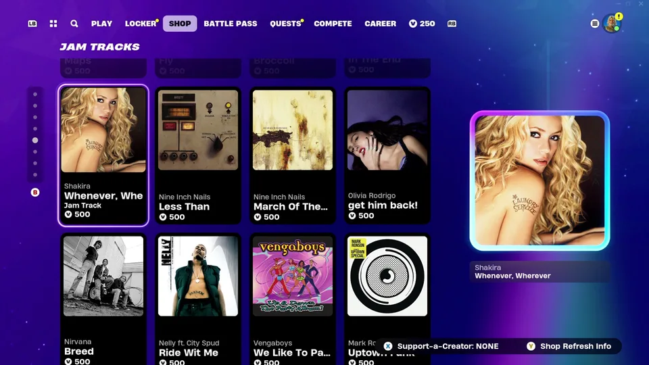Select Shakira Whenever, Wherever jam track card
The image size is (649, 365).
click(x=103, y=155)
